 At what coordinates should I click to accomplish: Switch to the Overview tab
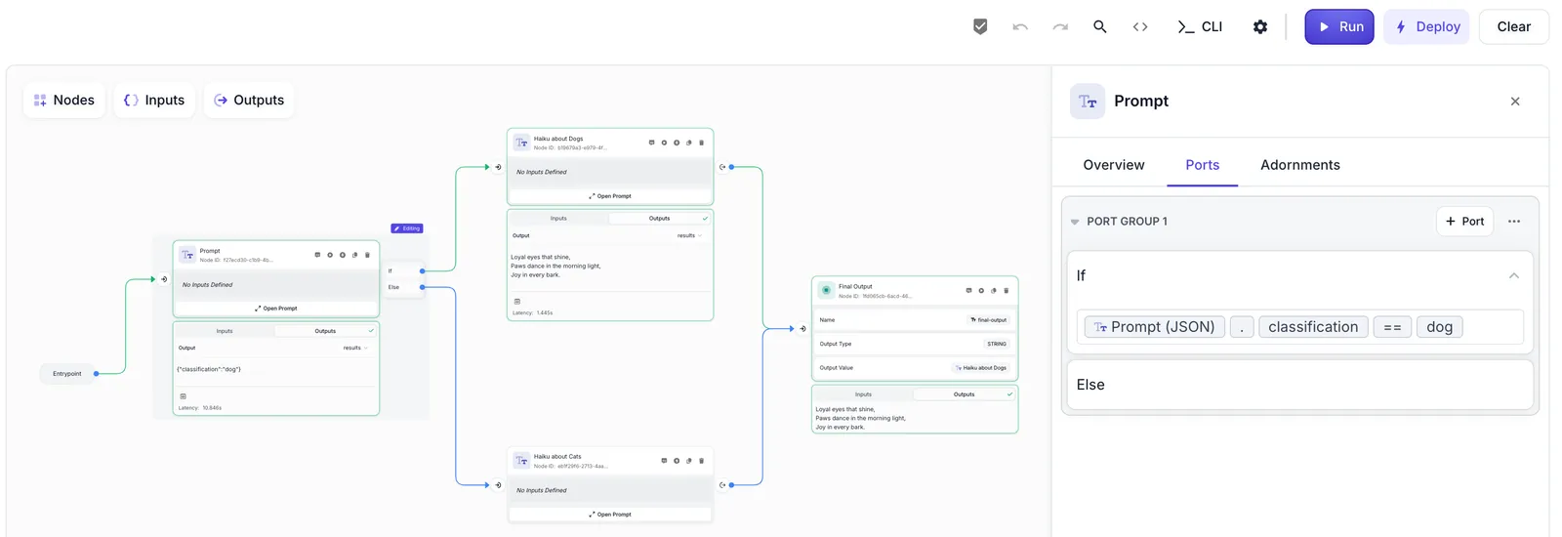pyautogui.click(x=1114, y=165)
